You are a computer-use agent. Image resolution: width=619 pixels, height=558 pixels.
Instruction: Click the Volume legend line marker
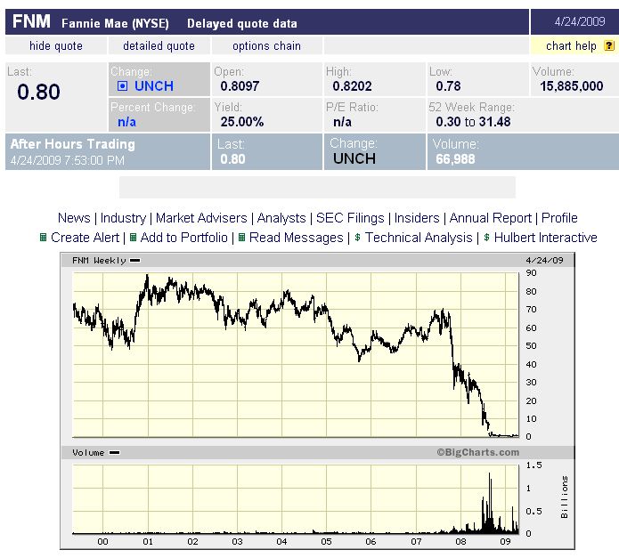(x=115, y=453)
